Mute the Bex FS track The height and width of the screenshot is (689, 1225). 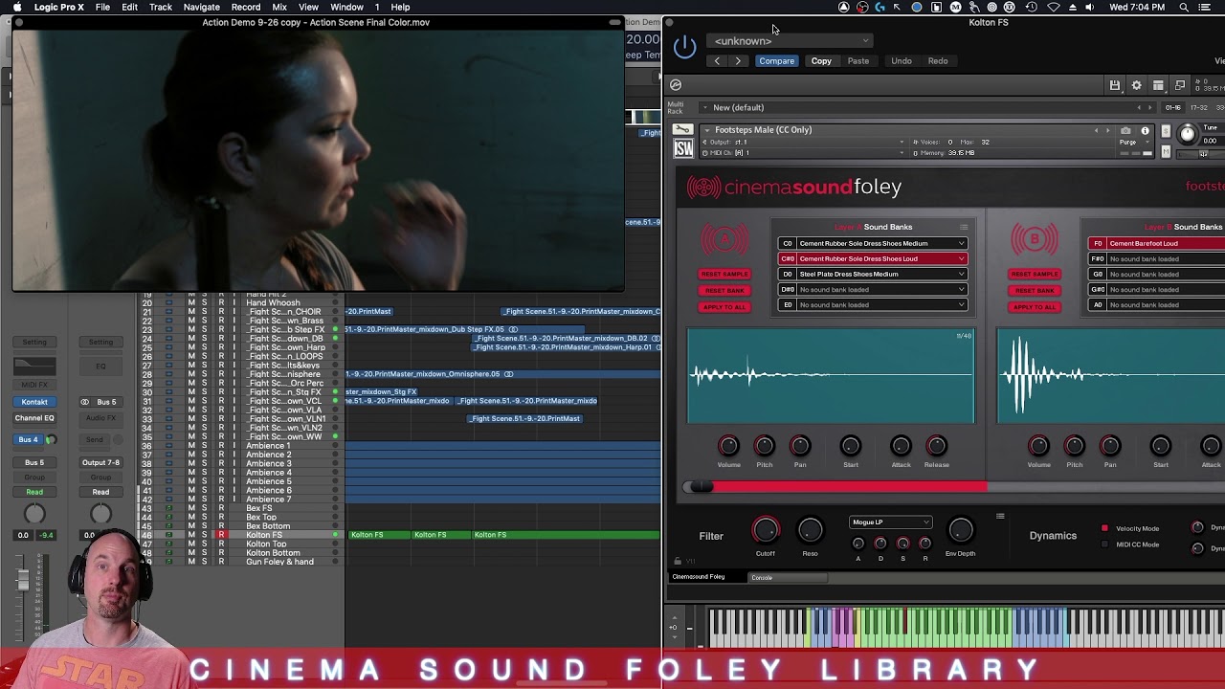click(191, 509)
